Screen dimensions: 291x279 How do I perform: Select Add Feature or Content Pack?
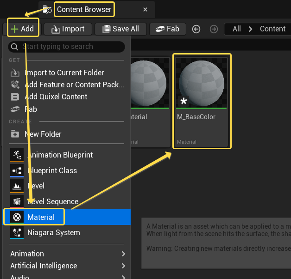coord(74,85)
